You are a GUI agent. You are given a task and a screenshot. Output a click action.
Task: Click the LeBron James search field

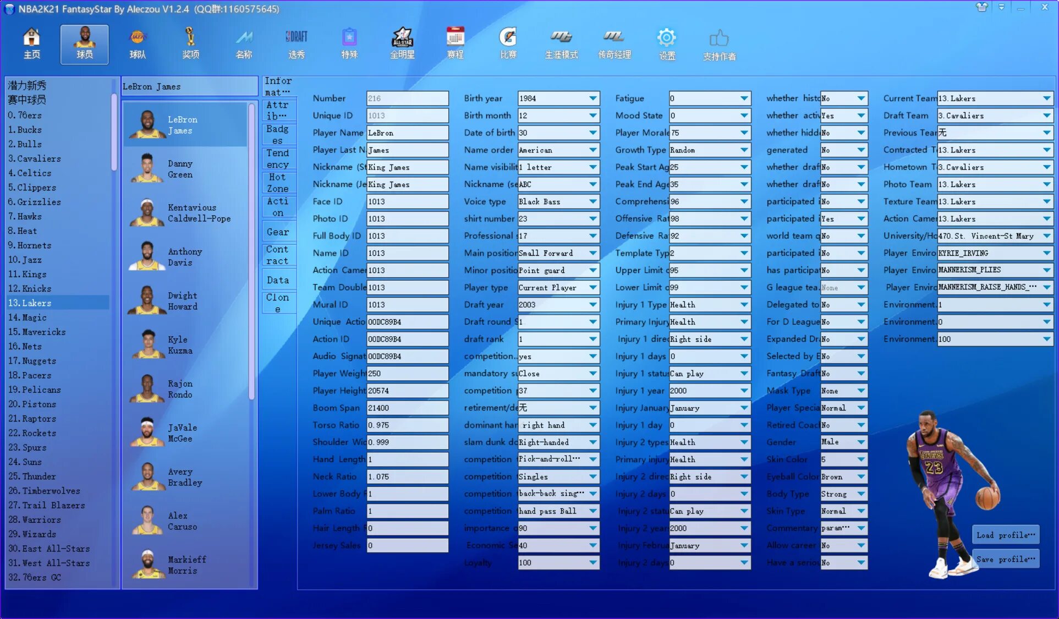(189, 86)
